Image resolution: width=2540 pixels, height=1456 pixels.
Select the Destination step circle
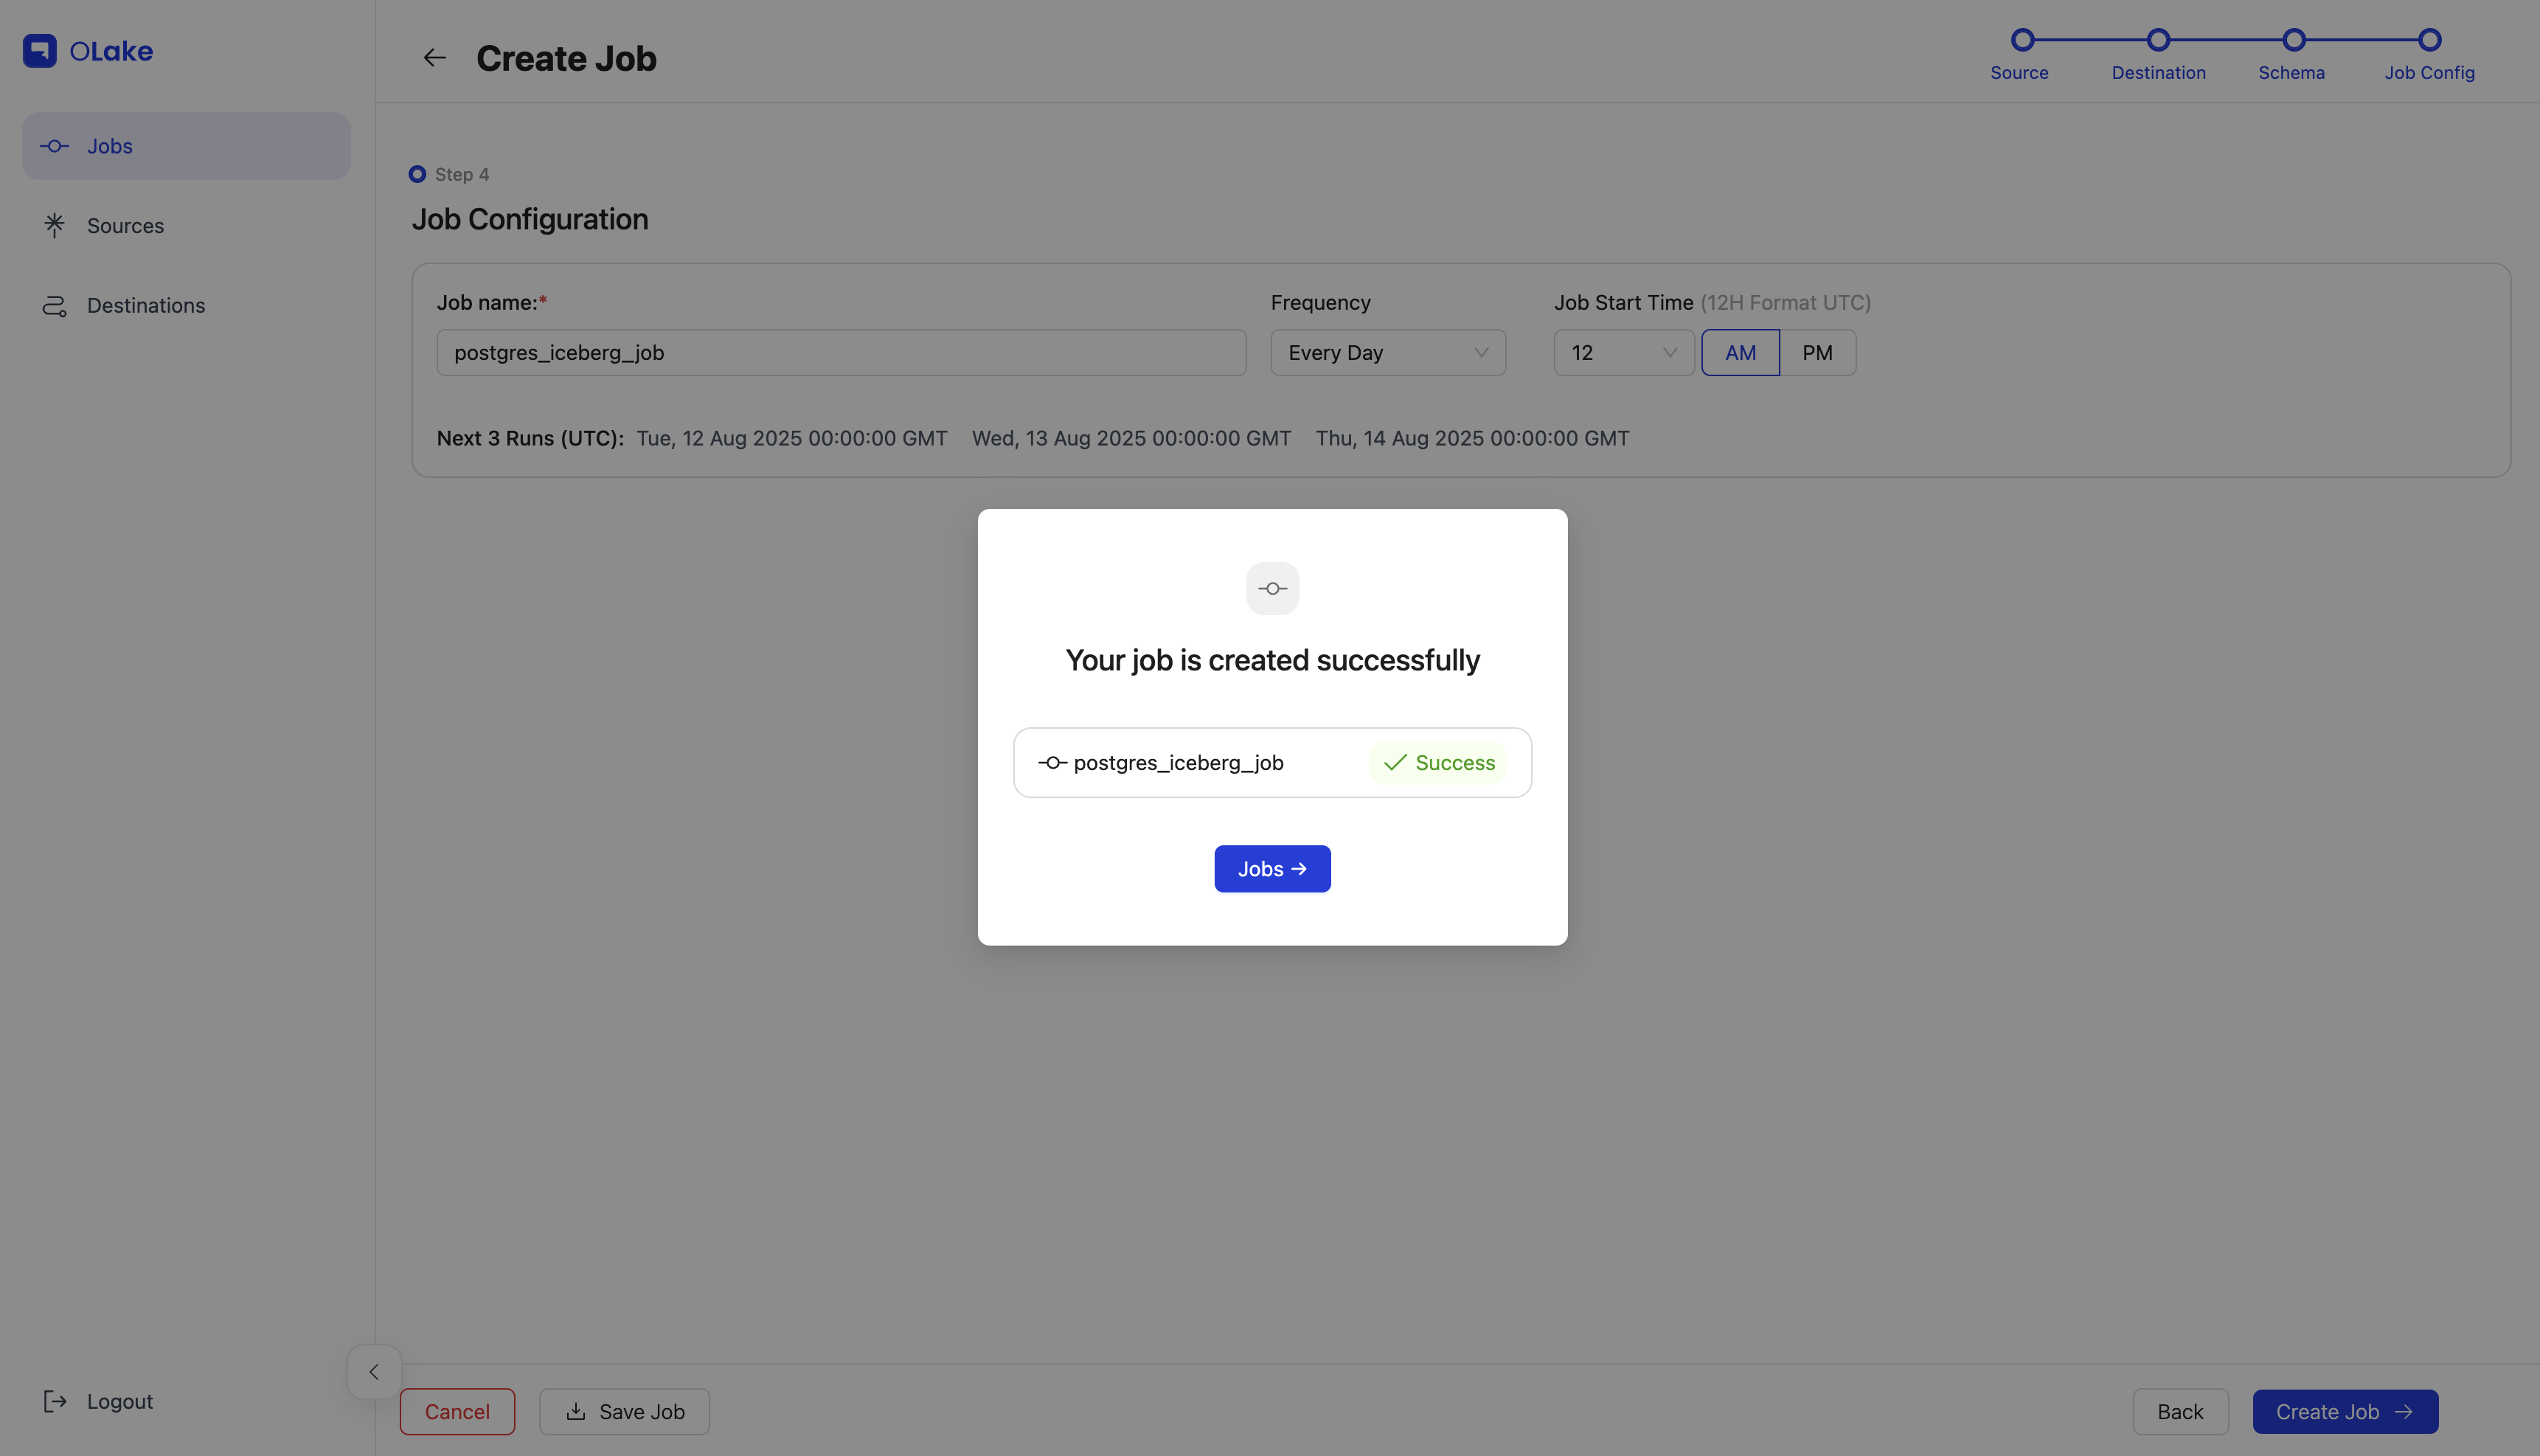pyautogui.click(x=2158, y=40)
